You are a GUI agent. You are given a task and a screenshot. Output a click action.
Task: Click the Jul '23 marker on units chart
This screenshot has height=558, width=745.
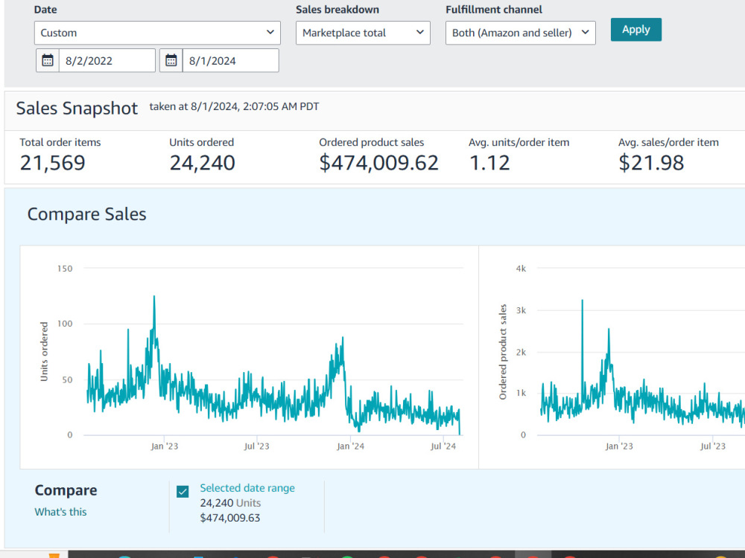click(x=256, y=446)
